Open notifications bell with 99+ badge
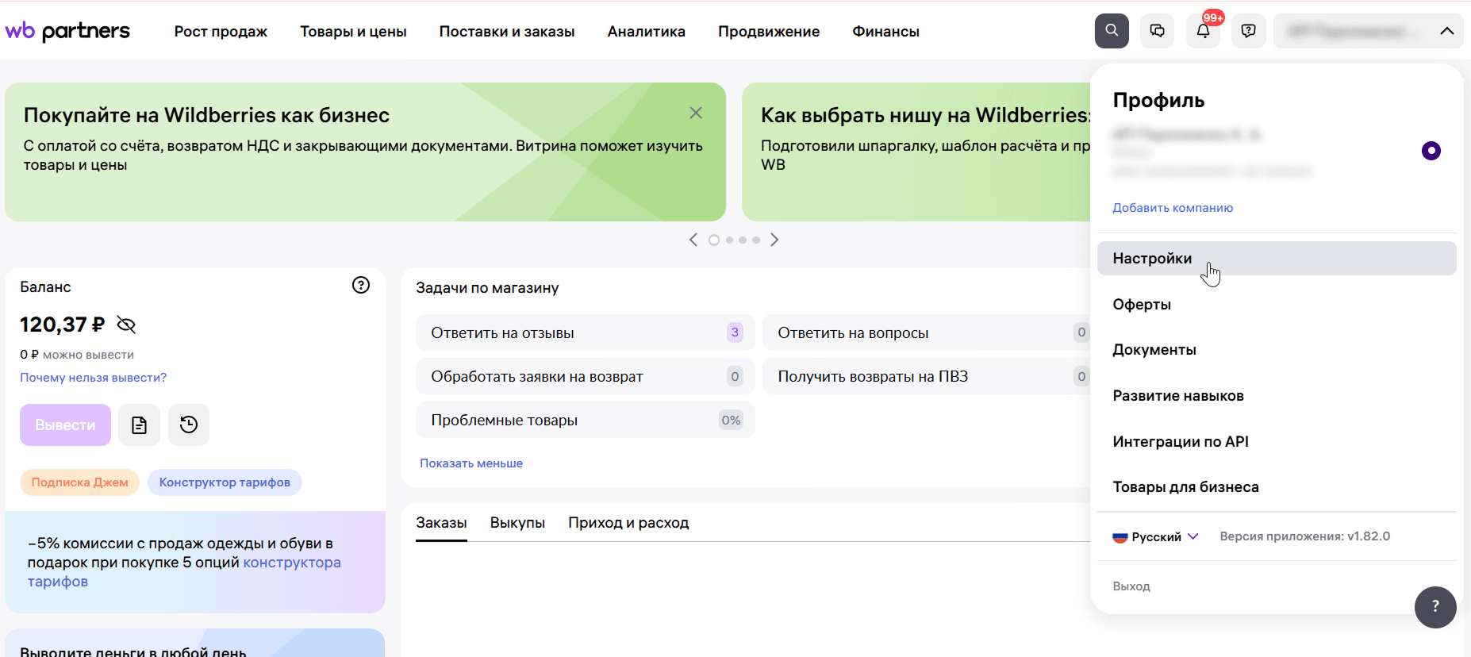The image size is (1471, 657). click(1204, 31)
